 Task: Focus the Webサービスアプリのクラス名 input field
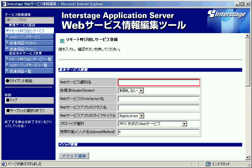(159, 108)
